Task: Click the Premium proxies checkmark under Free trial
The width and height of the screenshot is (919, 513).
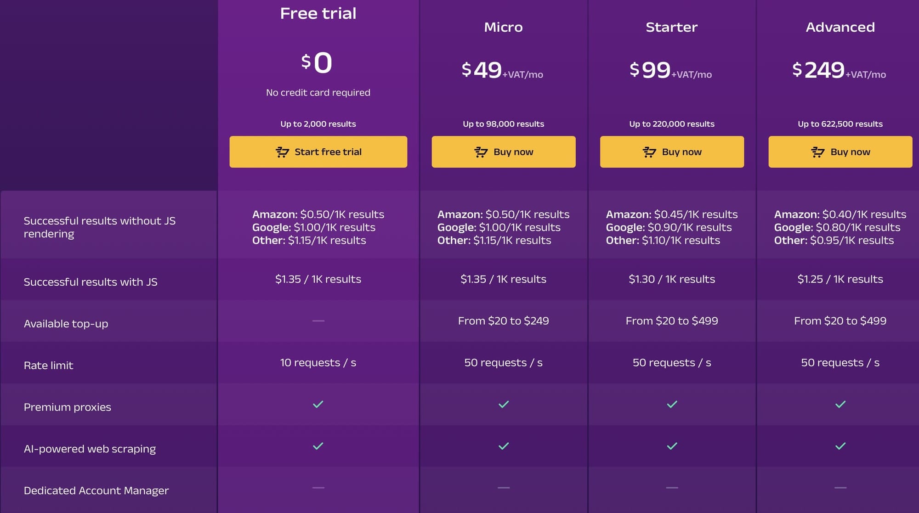Action: pyautogui.click(x=318, y=405)
